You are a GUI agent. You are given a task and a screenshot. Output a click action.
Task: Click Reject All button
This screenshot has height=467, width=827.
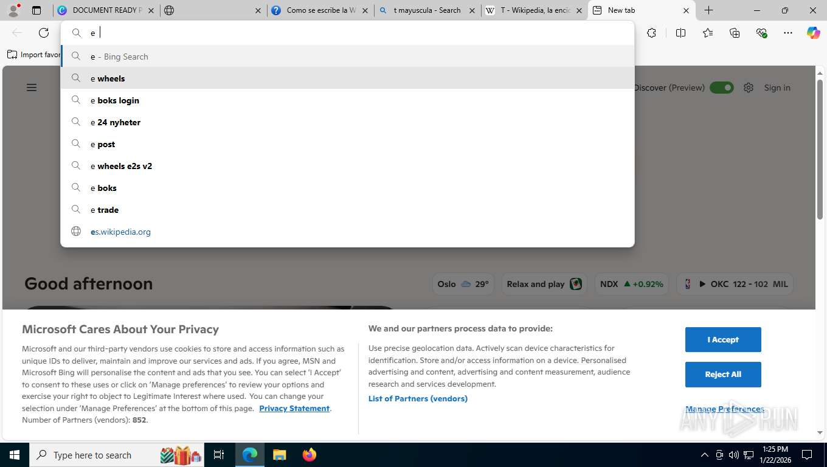click(723, 375)
